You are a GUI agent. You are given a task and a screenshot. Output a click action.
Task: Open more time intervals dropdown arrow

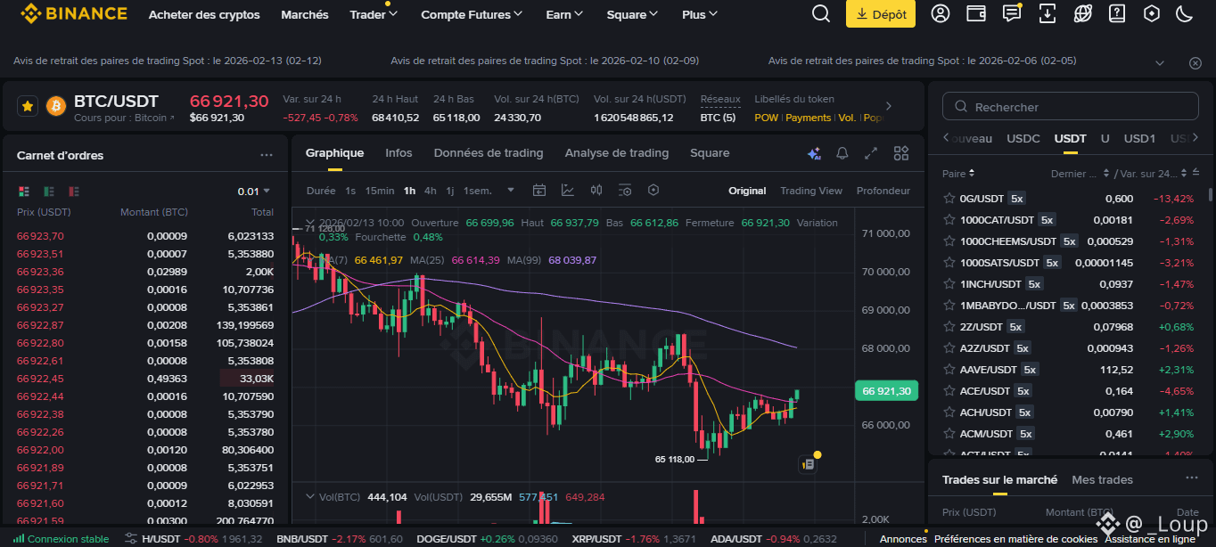coord(511,191)
